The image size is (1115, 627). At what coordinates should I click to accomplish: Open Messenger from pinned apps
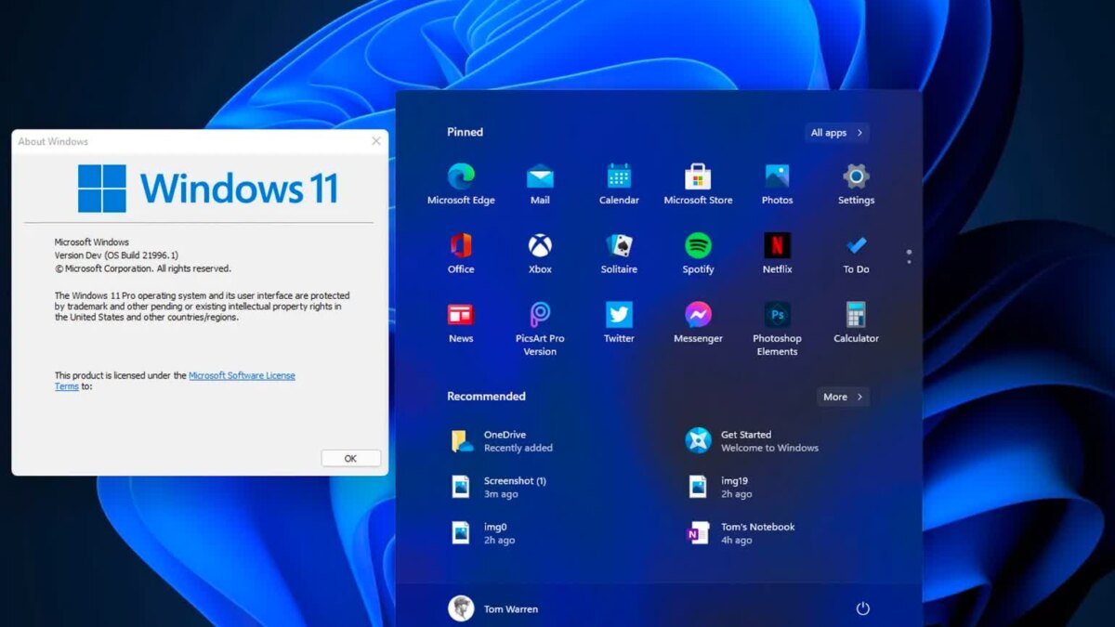tap(698, 315)
